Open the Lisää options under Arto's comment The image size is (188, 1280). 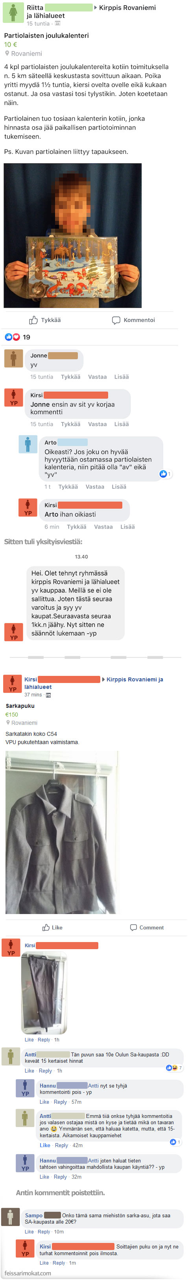tap(118, 487)
